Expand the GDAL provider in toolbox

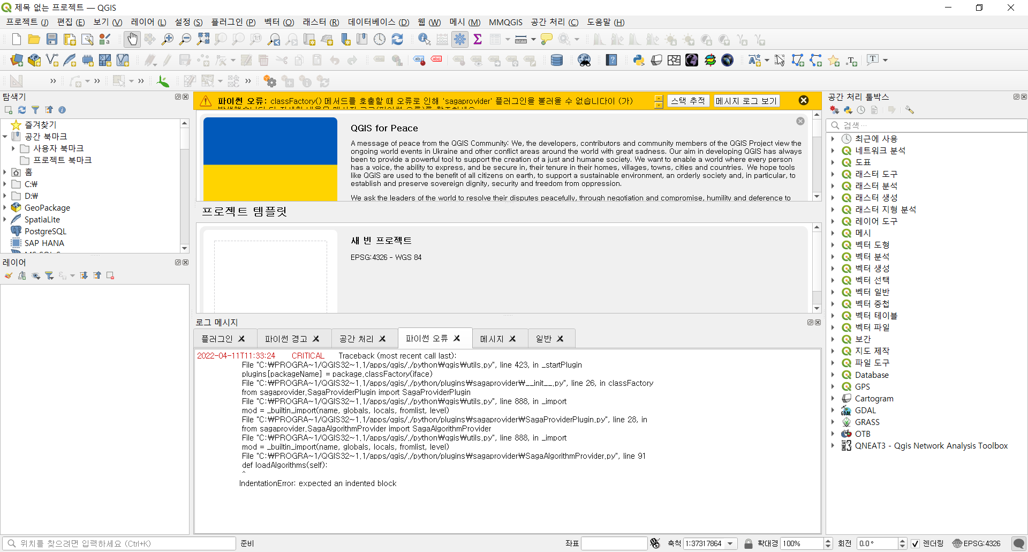coord(833,410)
